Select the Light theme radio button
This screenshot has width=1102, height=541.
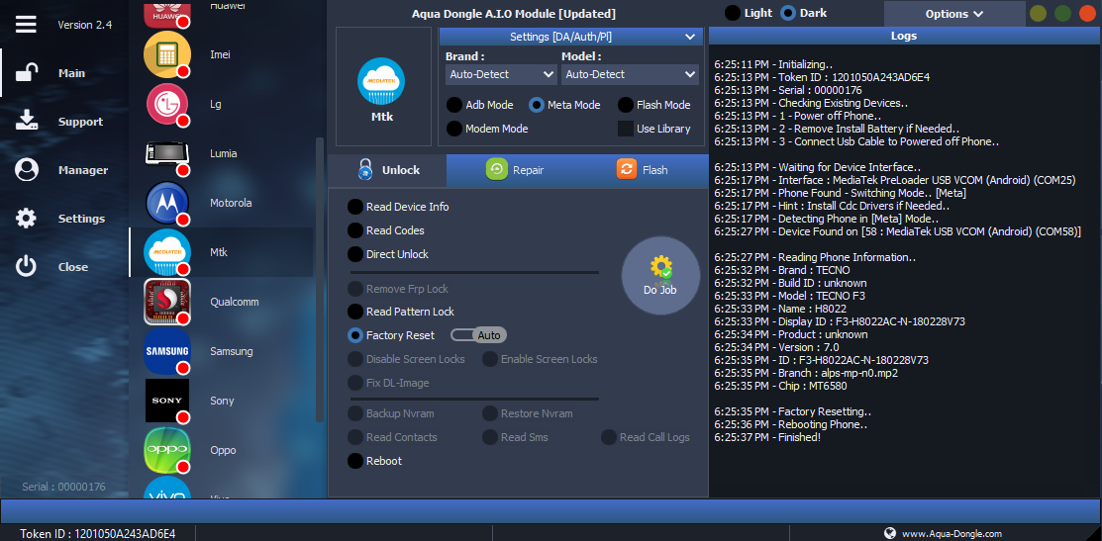(733, 13)
